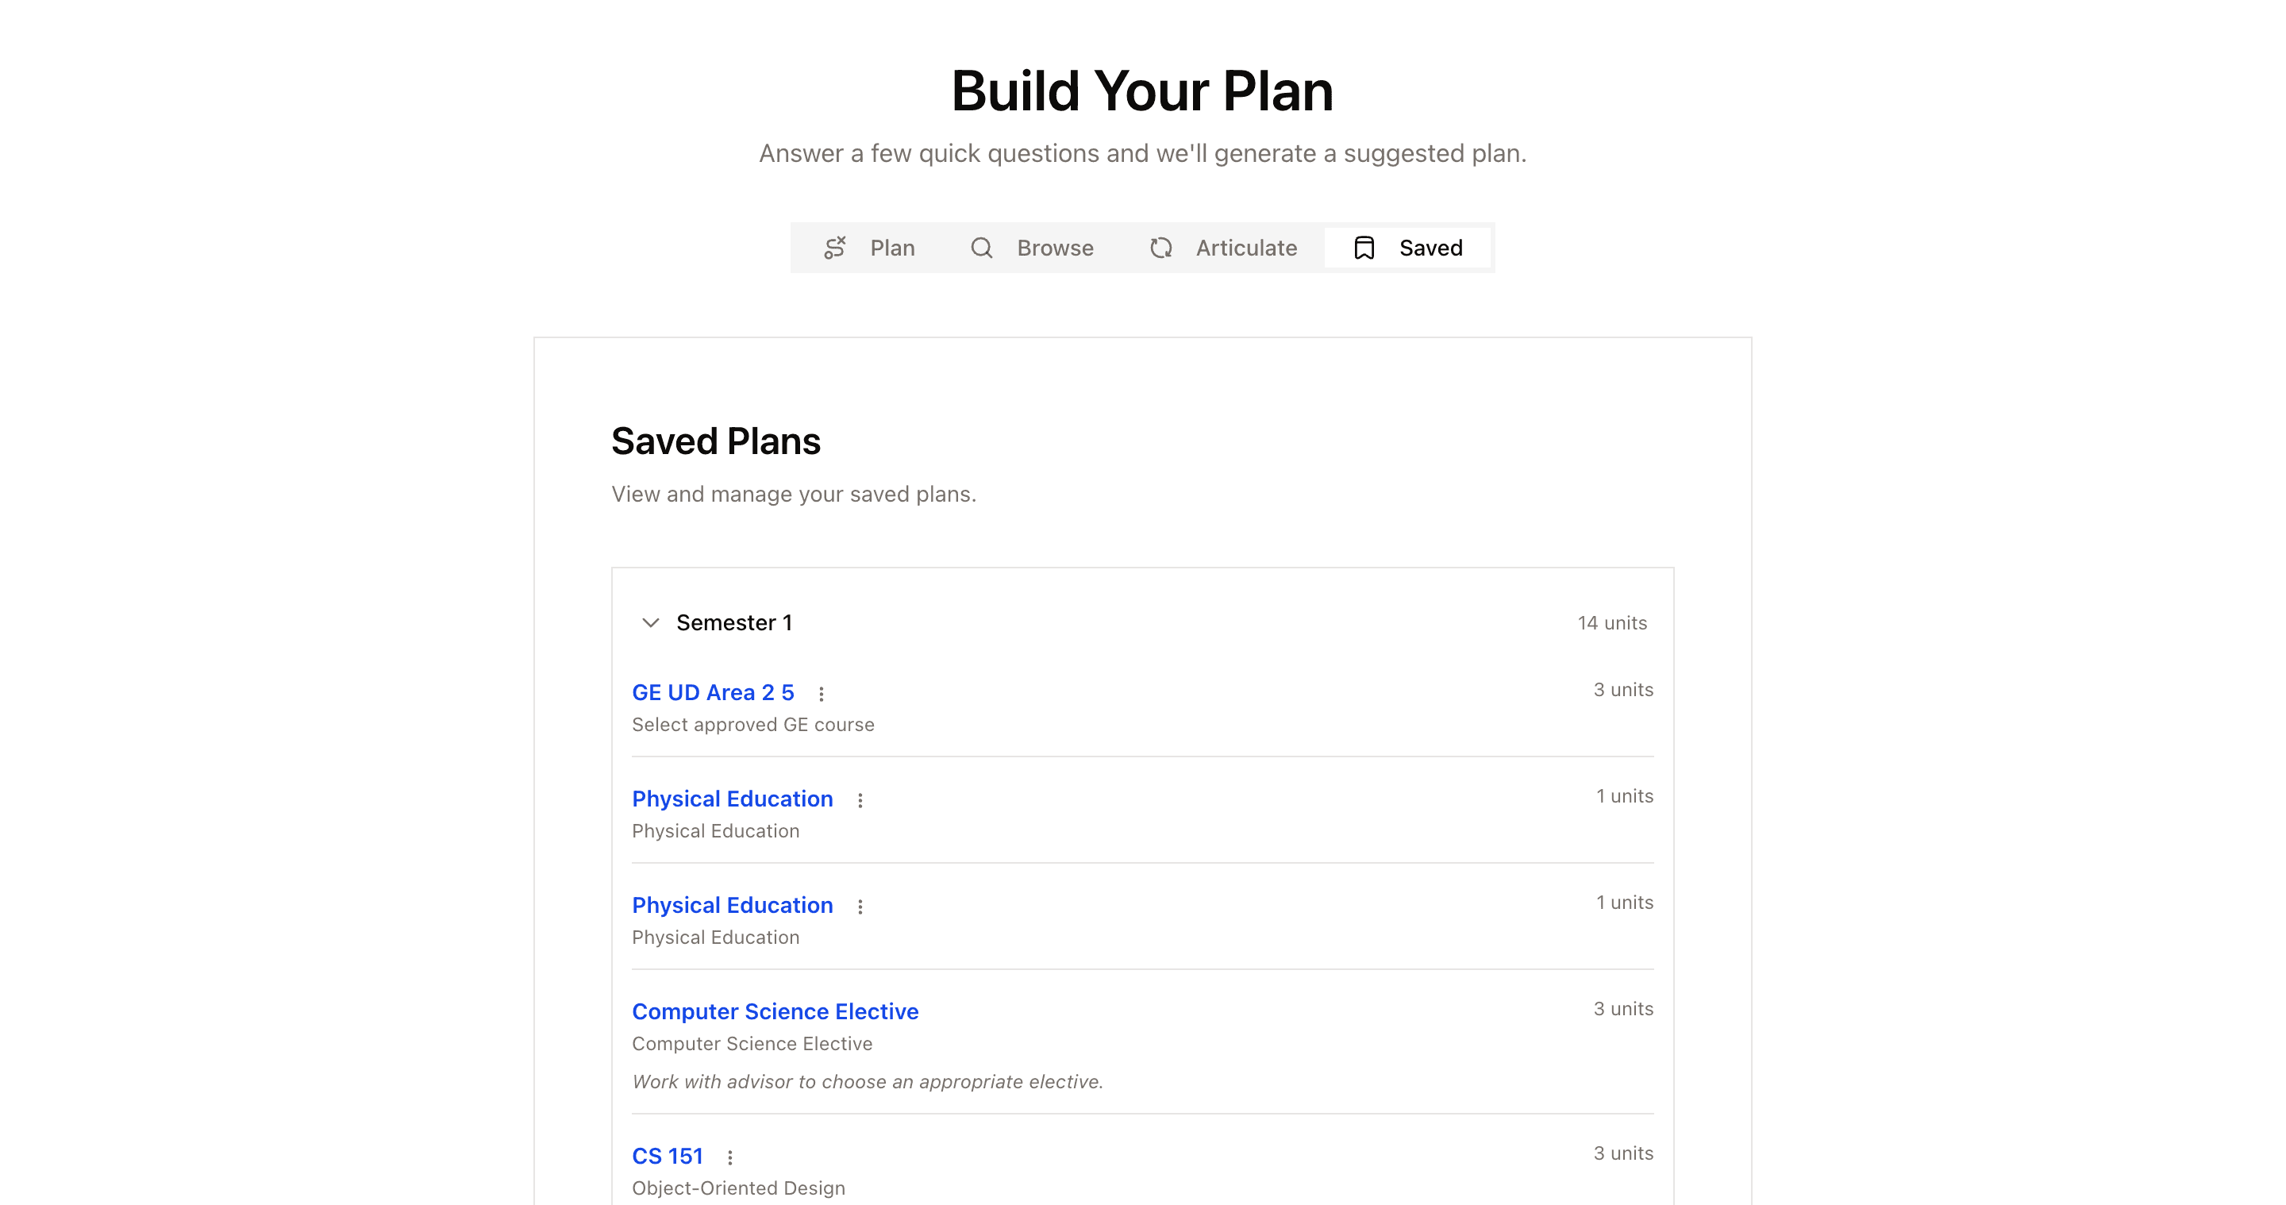Switch to the Plan tab

tap(892, 248)
